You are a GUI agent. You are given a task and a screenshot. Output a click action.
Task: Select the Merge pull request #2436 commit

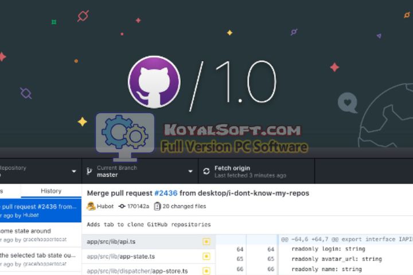(41, 210)
